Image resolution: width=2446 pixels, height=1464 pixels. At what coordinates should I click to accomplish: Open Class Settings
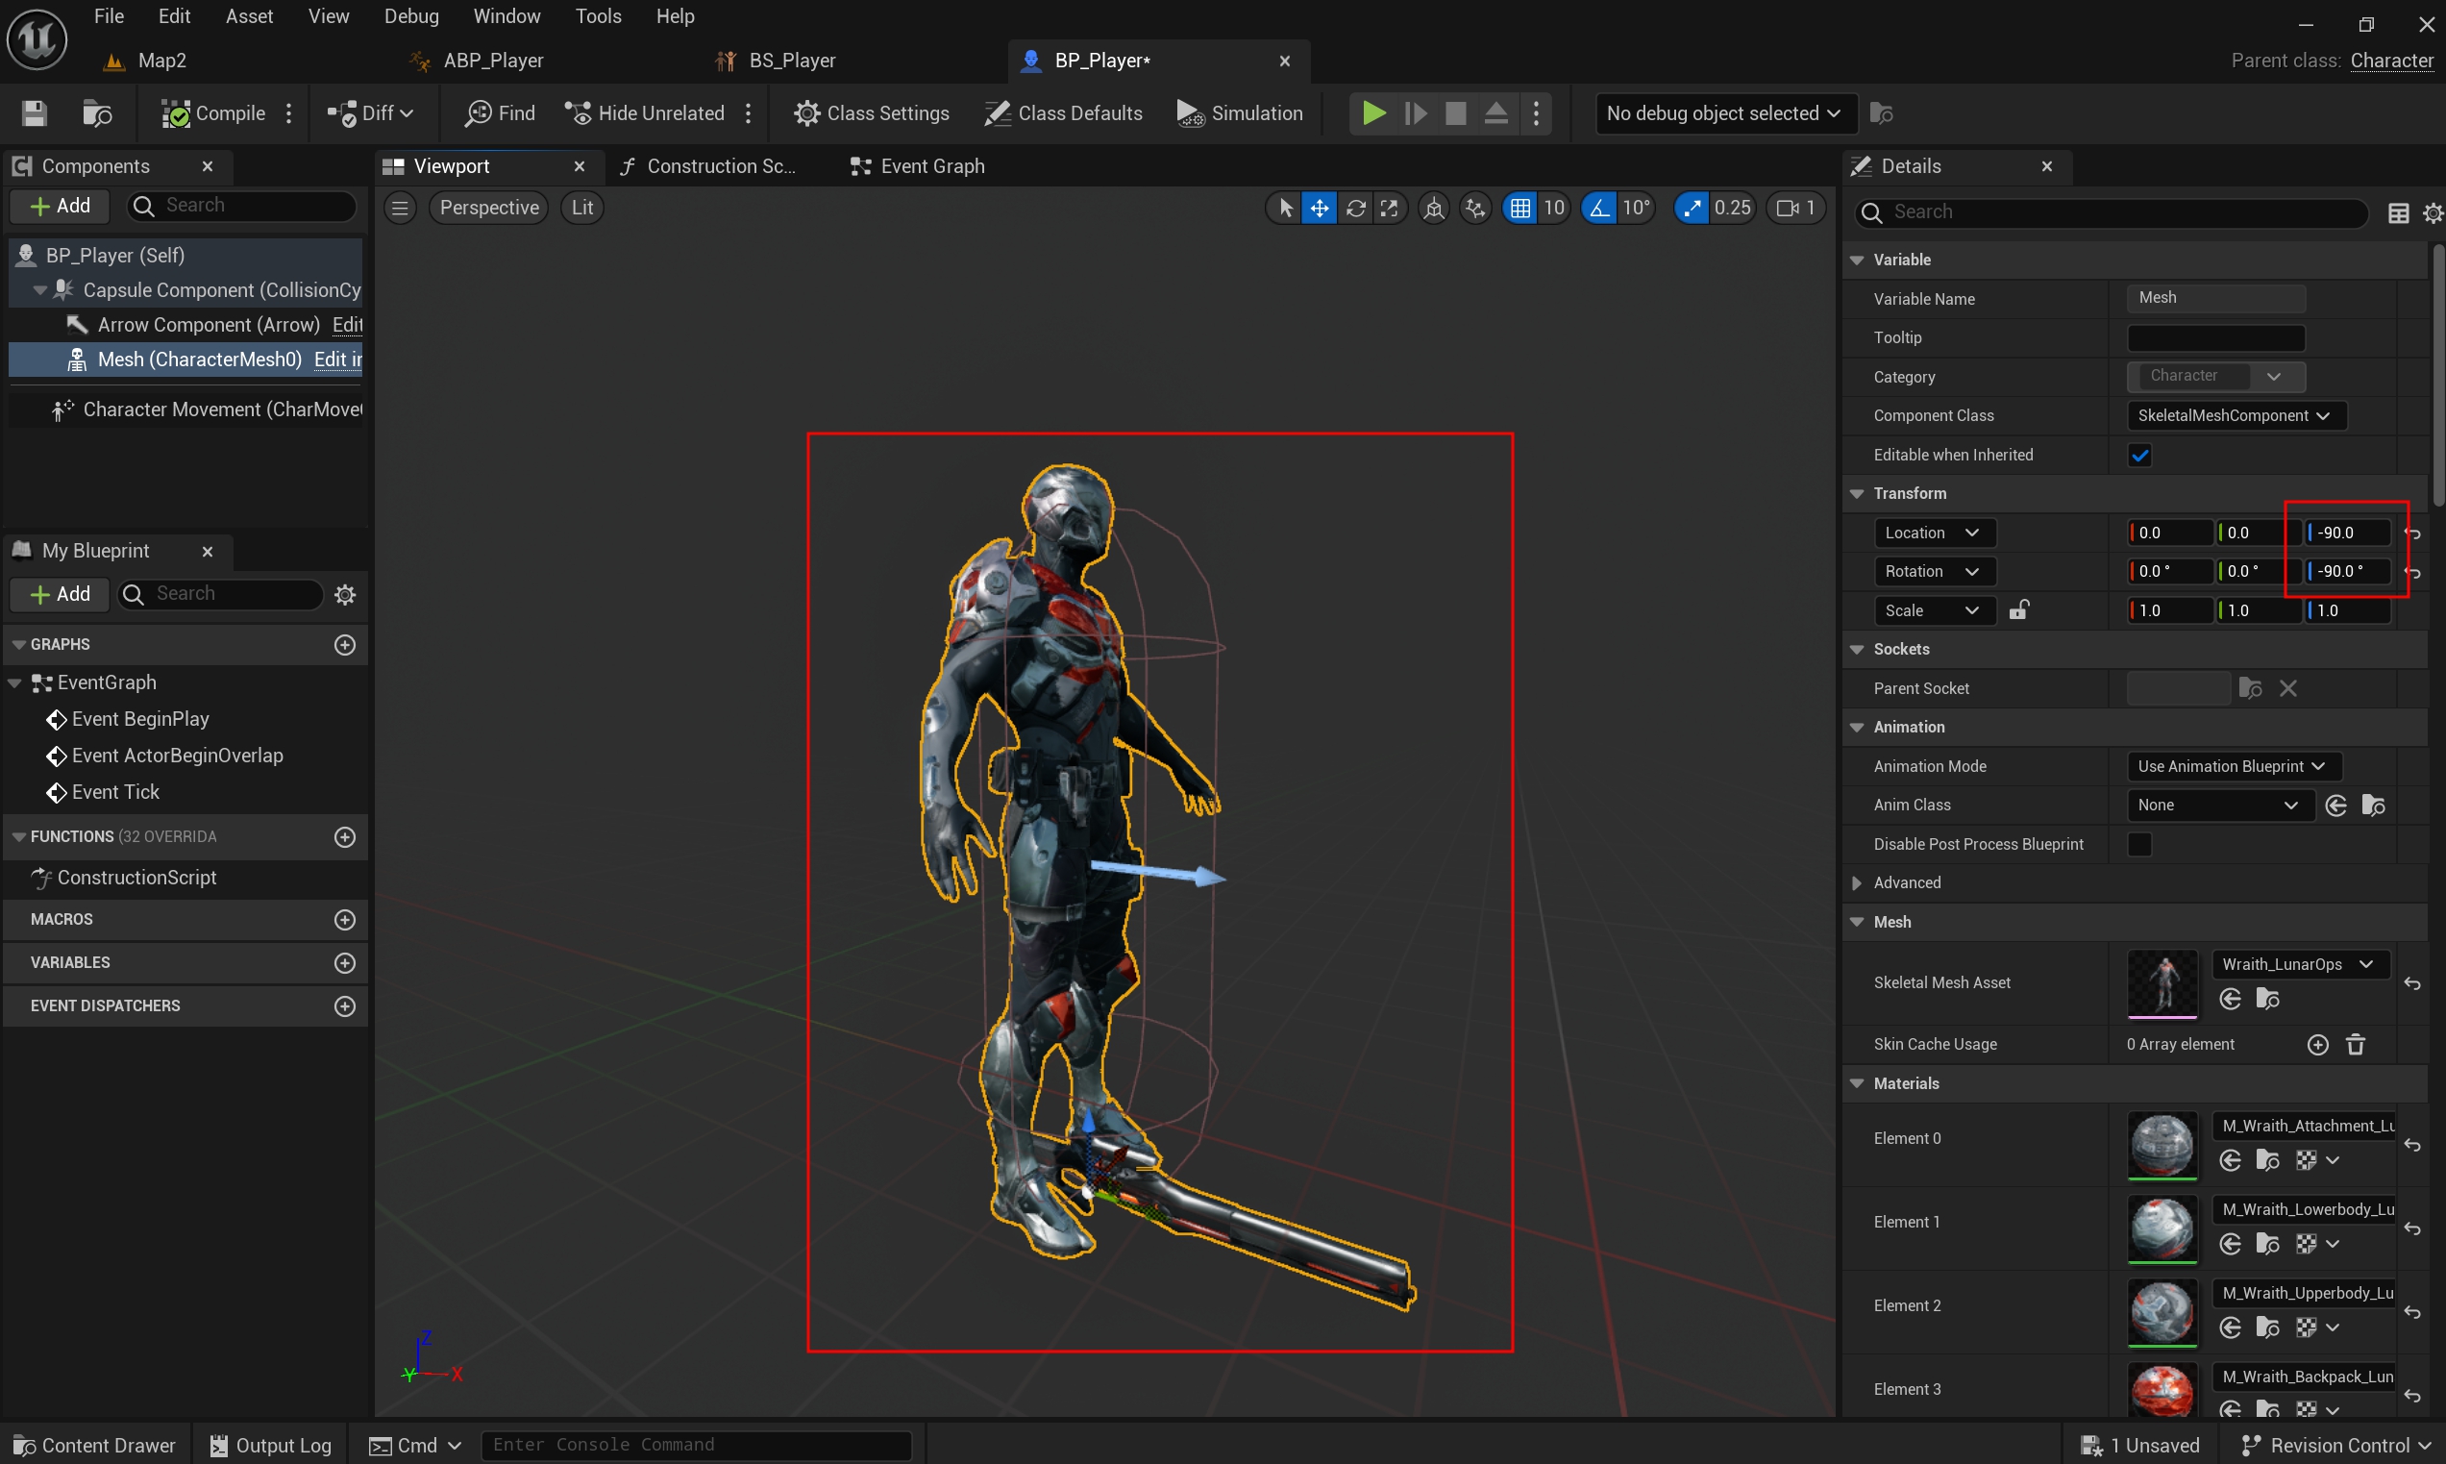coord(872,113)
